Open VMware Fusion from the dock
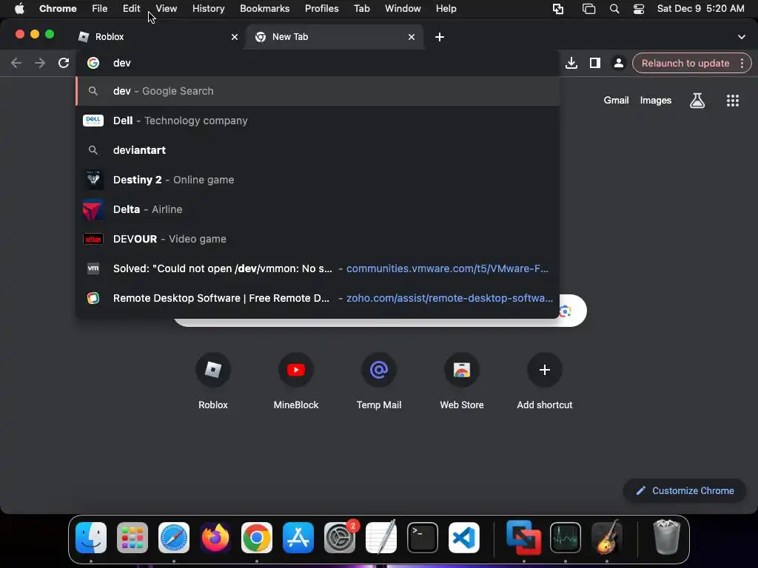Image resolution: width=758 pixels, height=568 pixels. [x=524, y=538]
